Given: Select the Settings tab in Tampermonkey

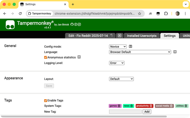Looking at the screenshot, I should (170, 36).
